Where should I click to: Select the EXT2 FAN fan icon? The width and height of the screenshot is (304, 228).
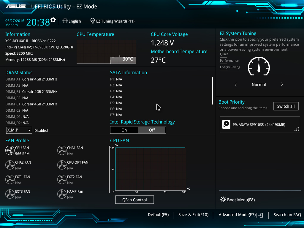62,180
